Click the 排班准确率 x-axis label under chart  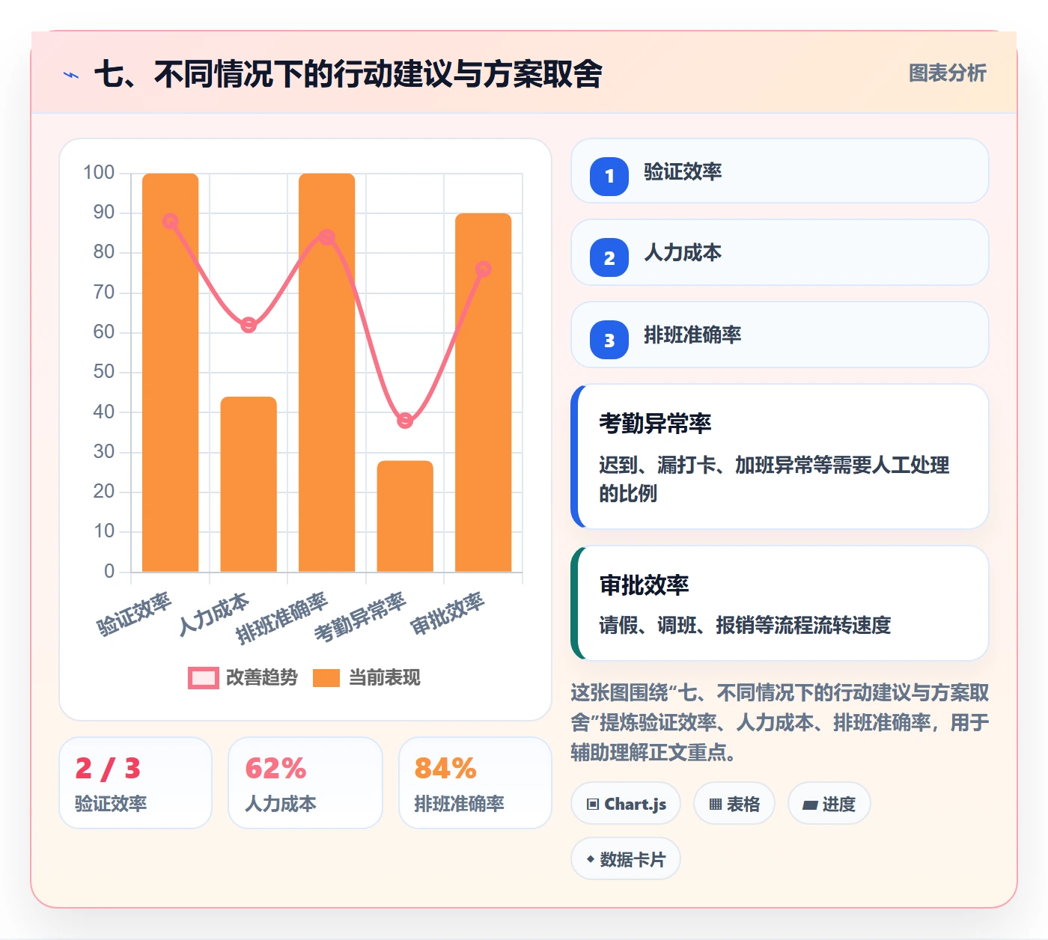282,618
